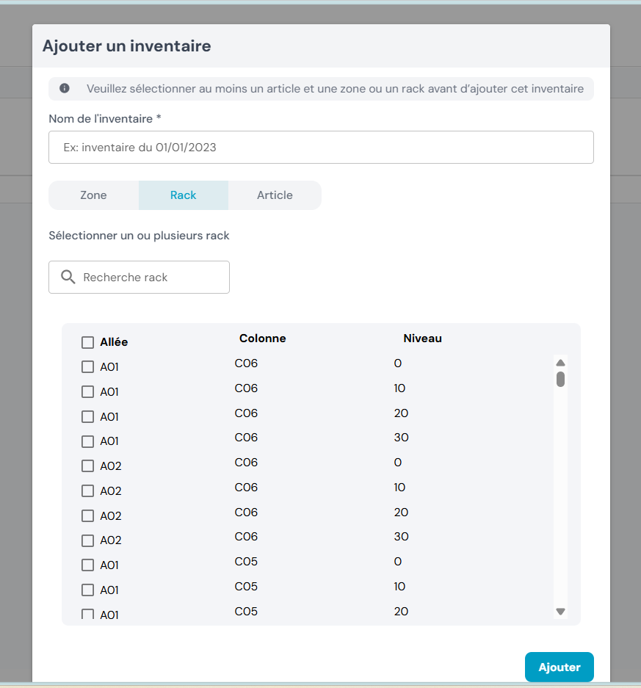Image resolution: width=641 pixels, height=688 pixels.
Task: Check rack A01, column C06, level 0
Action: (88, 367)
